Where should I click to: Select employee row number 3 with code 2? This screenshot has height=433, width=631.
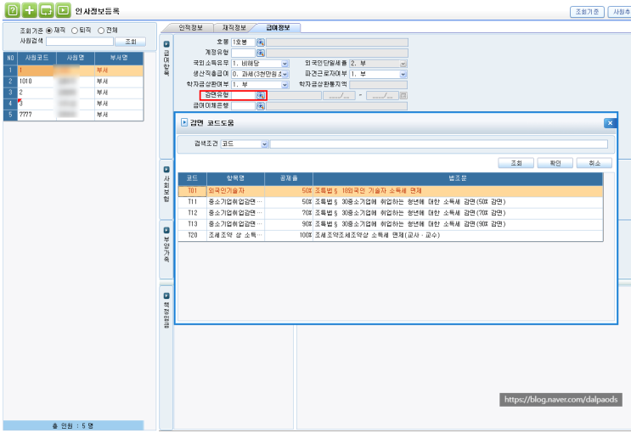pyautogui.click(x=73, y=93)
